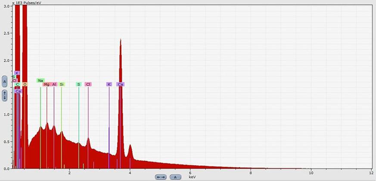Image resolution: width=376 pixels, height=181 pixels.
Task: Select the Na element label
Action: (40, 81)
